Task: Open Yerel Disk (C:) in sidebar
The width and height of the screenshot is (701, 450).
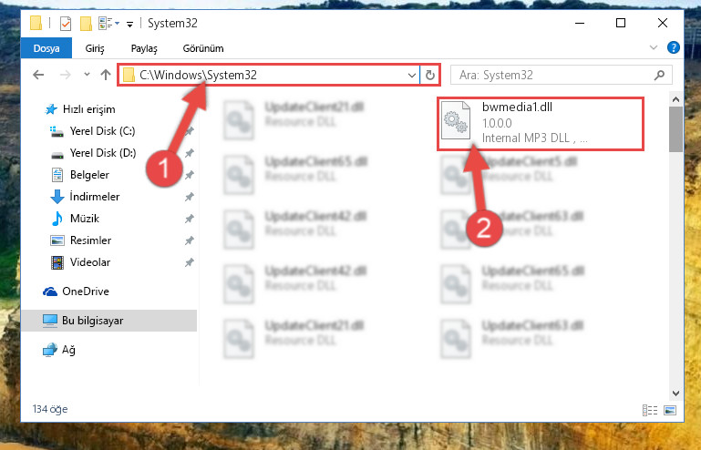Action: tap(102, 131)
